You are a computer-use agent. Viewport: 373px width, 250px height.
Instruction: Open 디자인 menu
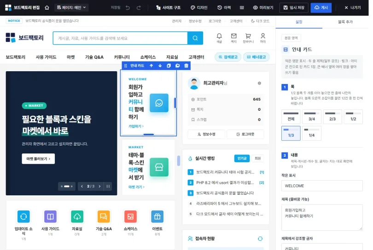(x=199, y=8)
